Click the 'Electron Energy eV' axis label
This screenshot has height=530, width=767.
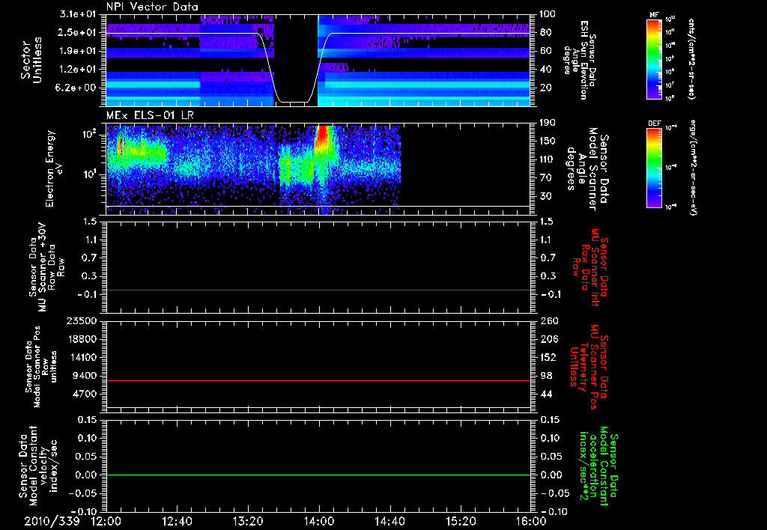coord(54,168)
